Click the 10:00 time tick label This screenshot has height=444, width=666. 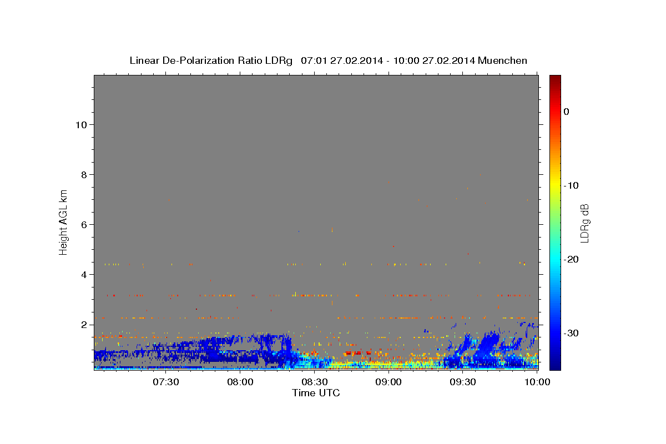(537, 382)
